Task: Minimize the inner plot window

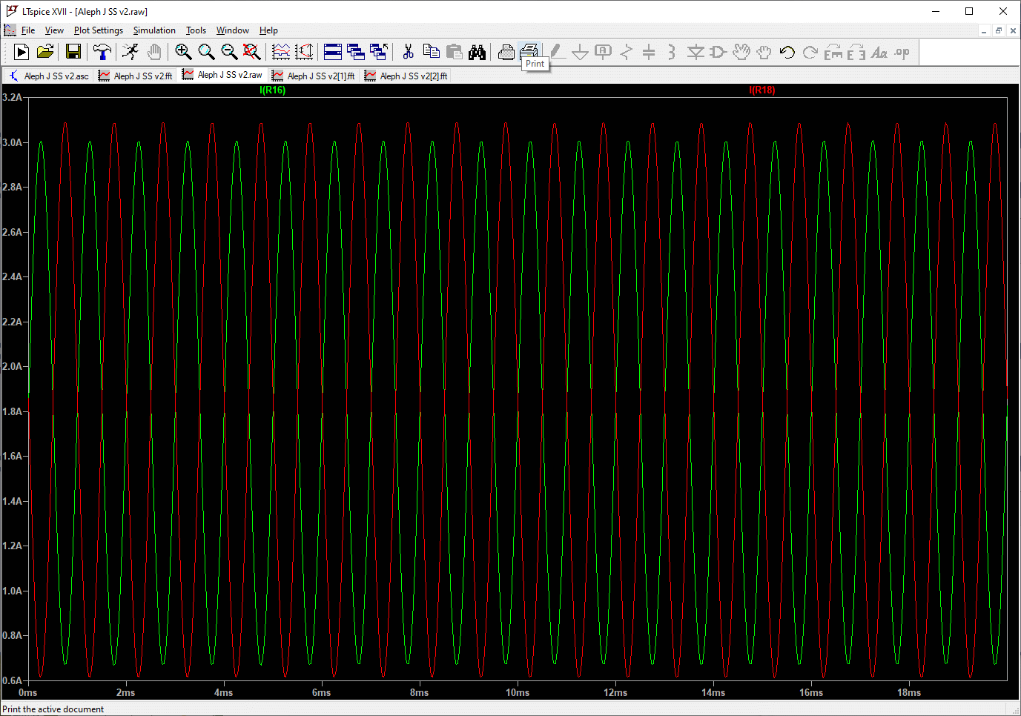Action: click(984, 30)
